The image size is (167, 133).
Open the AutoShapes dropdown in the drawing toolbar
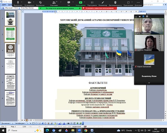(x=20, y=123)
